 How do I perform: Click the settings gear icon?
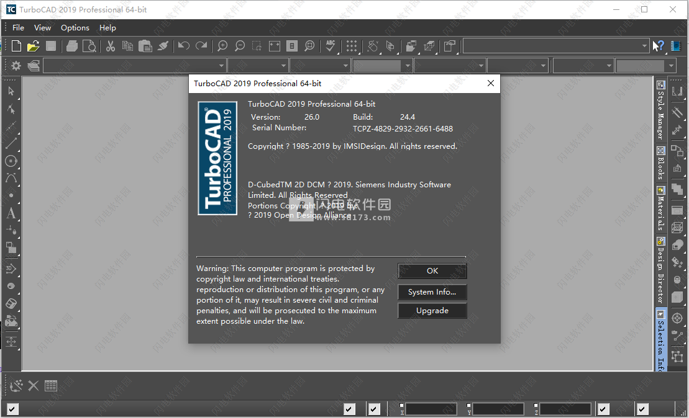click(16, 66)
